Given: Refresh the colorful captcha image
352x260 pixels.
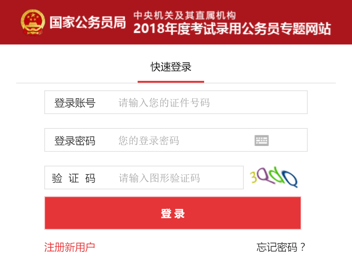Looking at the screenshot, I should click(x=274, y=177).
